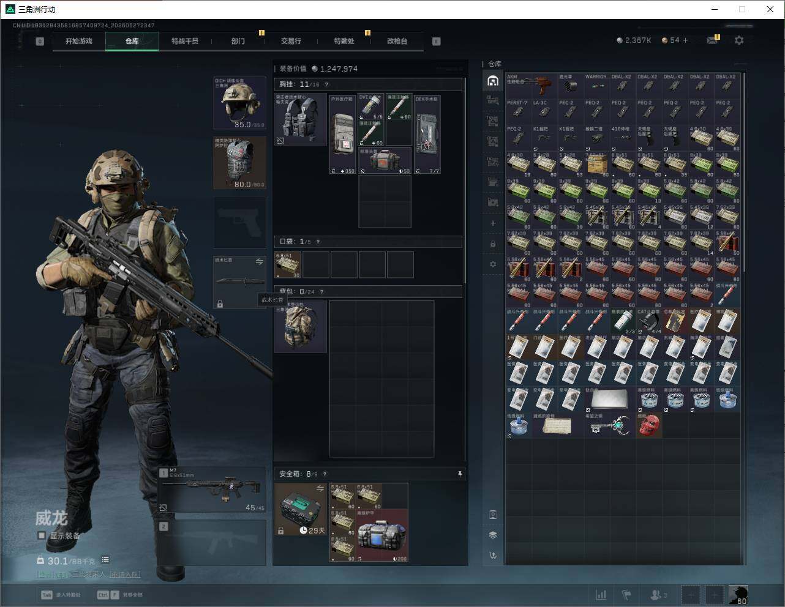Switch to the 特战干员 tab
The height and width of the screenshot is (607, 785).
click(x=185, y=41)
